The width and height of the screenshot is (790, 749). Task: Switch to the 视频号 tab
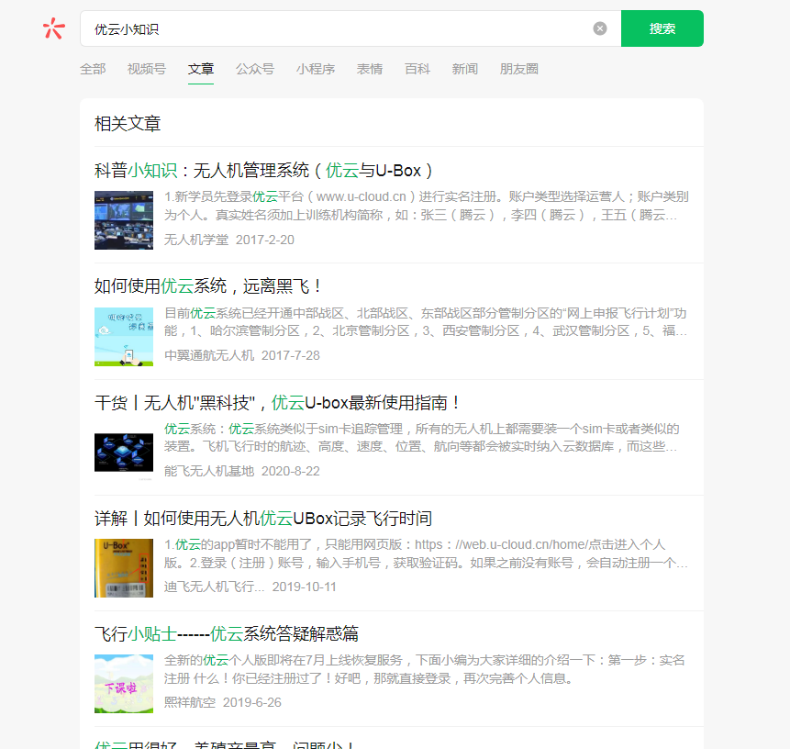[x=147, y=69]
